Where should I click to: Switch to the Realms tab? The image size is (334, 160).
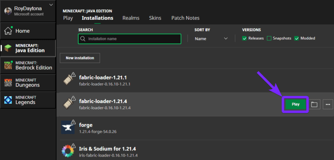(x=131, y=18)
